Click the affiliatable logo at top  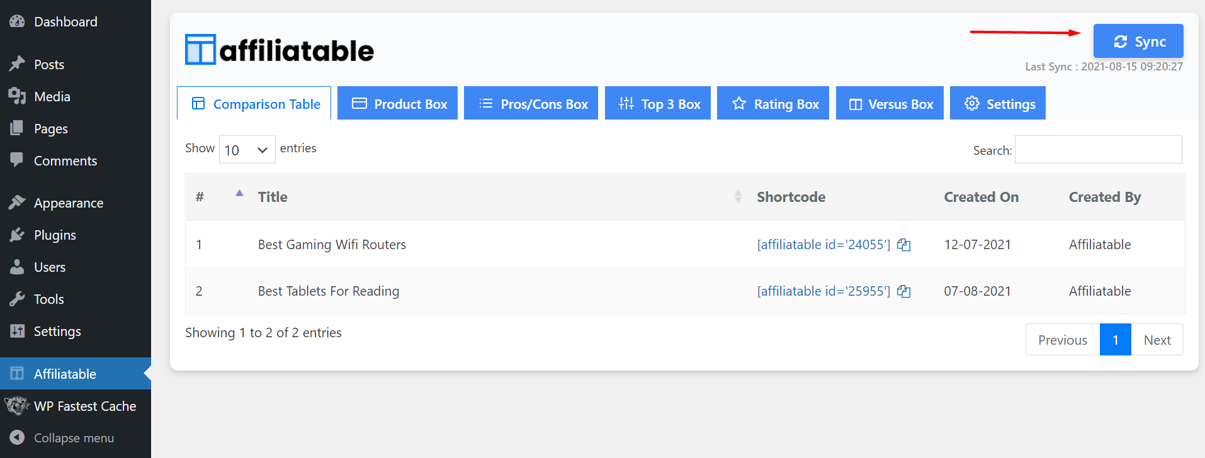[x=280, y=50]
